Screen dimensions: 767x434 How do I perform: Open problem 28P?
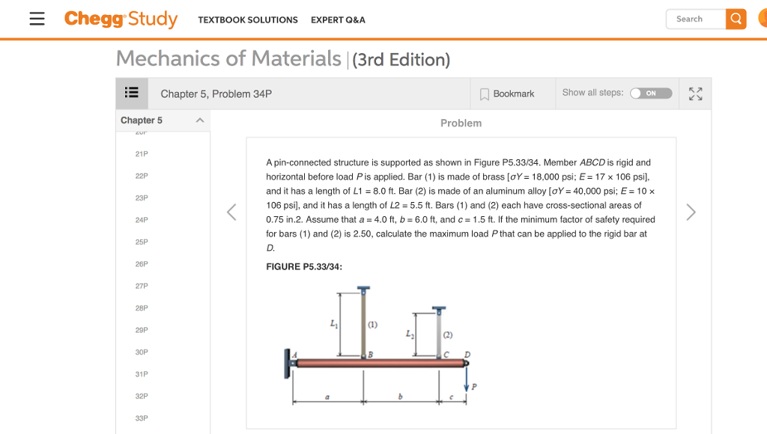tap(142, 308)
